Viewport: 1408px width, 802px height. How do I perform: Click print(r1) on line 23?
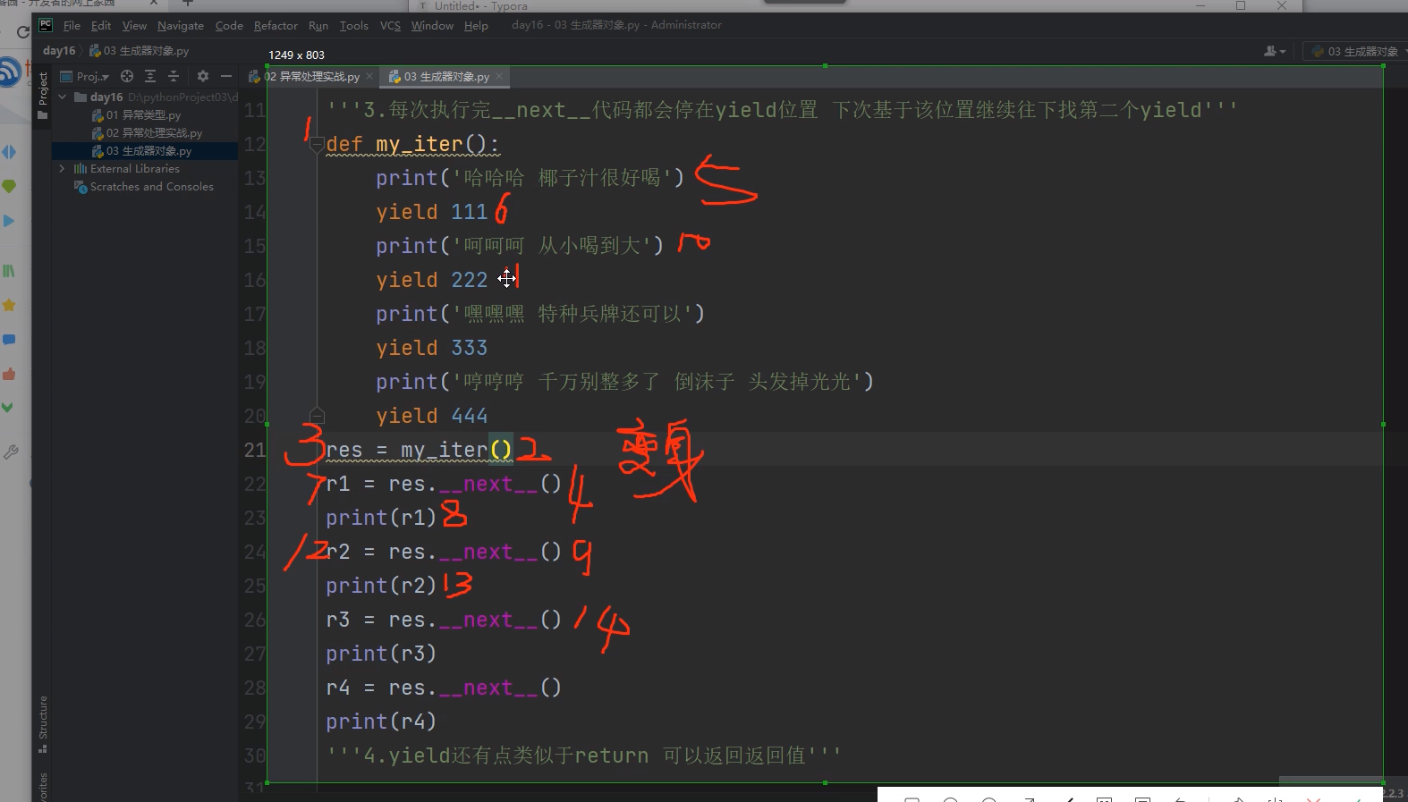pyautogui.click(x=381, y=518)
